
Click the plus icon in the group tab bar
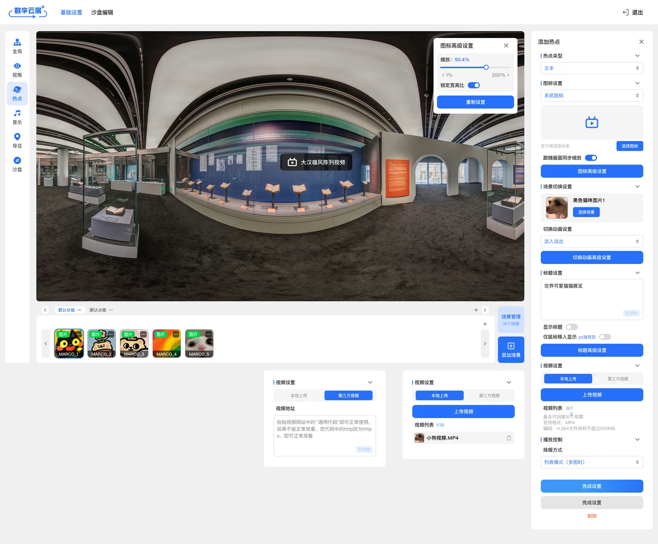(476, 310)
